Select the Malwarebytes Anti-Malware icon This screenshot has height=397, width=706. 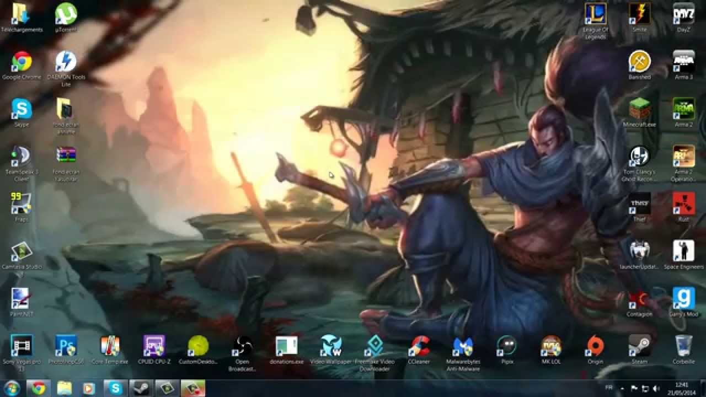click(463, 353)
